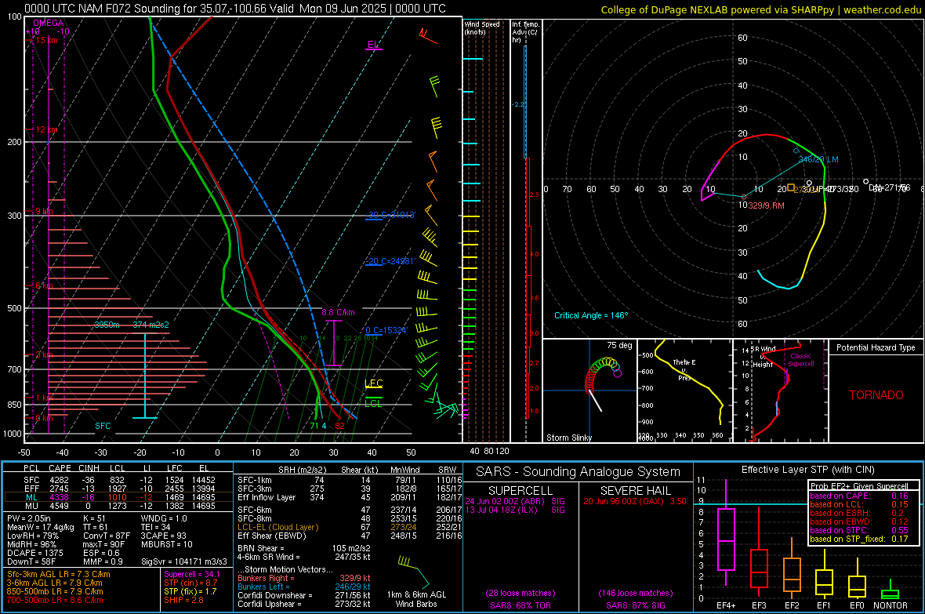Click the (146 loose matches) text

pyautogui.click(x=635, y=593)
